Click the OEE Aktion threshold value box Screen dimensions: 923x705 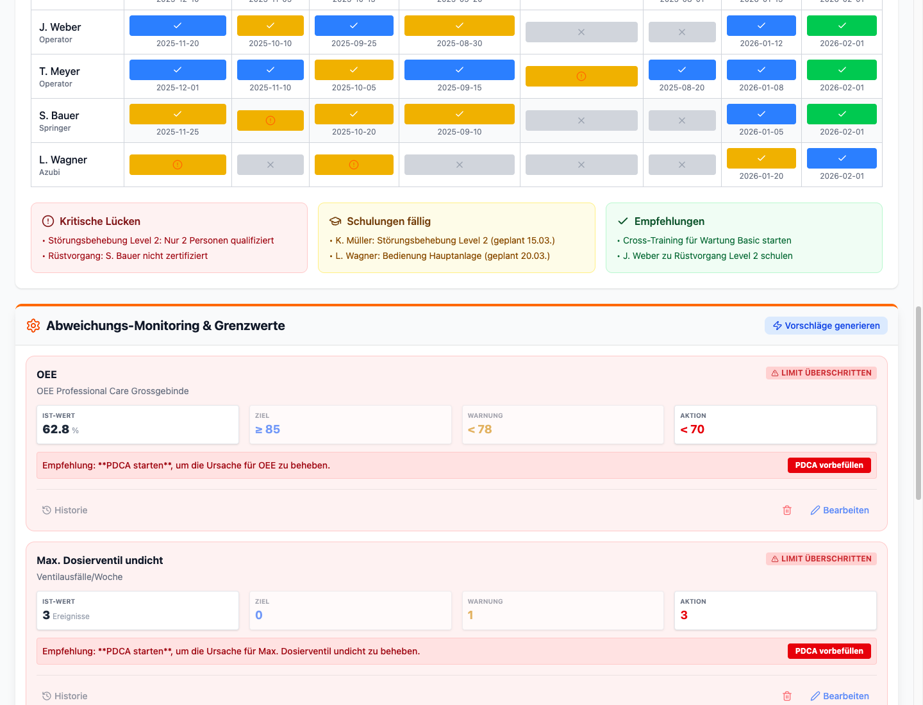[775, 424]
